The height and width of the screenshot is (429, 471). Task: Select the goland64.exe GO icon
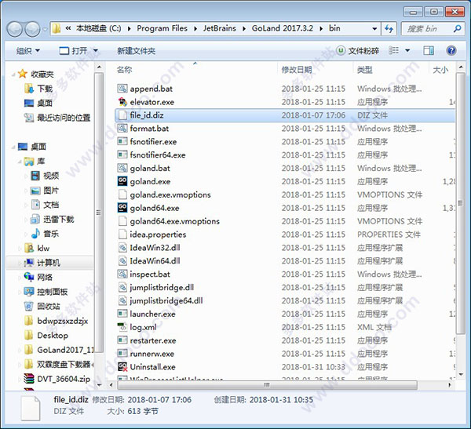click(122, 208)
